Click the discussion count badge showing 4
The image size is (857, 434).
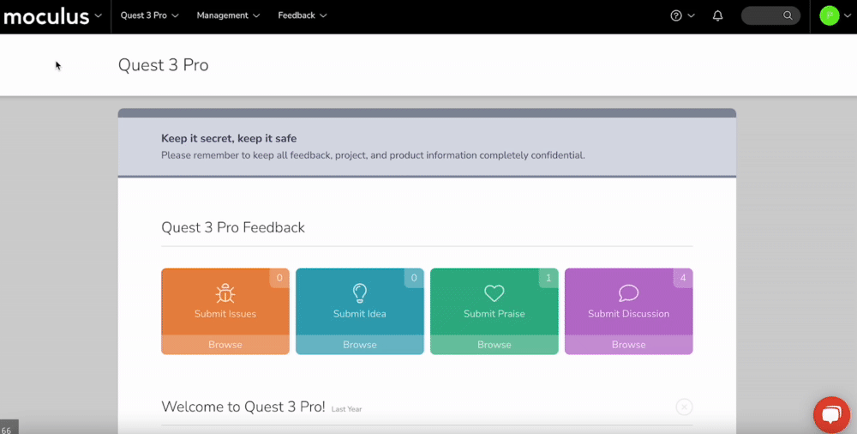[683, 278]
